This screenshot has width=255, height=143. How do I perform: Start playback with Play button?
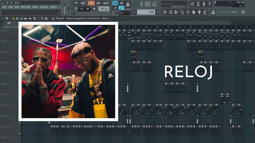(x=82, y=9)
